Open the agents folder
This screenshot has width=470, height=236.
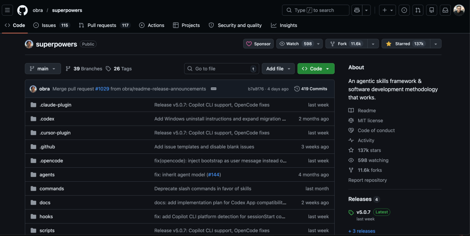[47, 175]
